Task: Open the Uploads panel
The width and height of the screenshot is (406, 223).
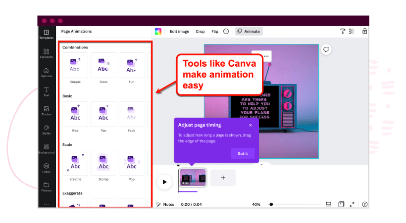Action: coord(46,73)
